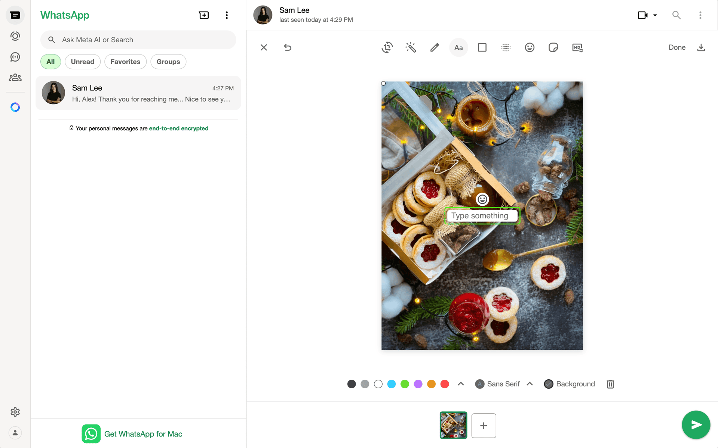Click Get WhatsApp for Mac
718x448 pixels.
[x=132, y=434]
